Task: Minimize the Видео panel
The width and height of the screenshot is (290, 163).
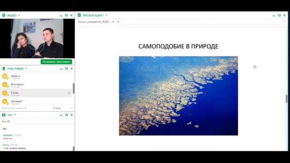Action: point(61,15)
